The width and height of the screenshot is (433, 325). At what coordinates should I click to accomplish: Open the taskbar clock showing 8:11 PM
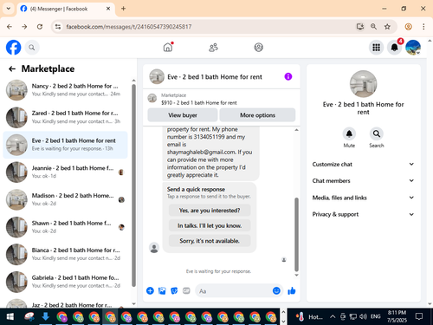click(x=397, y=316)
